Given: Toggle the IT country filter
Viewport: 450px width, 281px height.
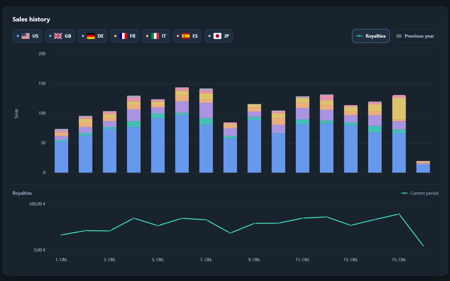Looking at the screenshot, I should point(156,36).
